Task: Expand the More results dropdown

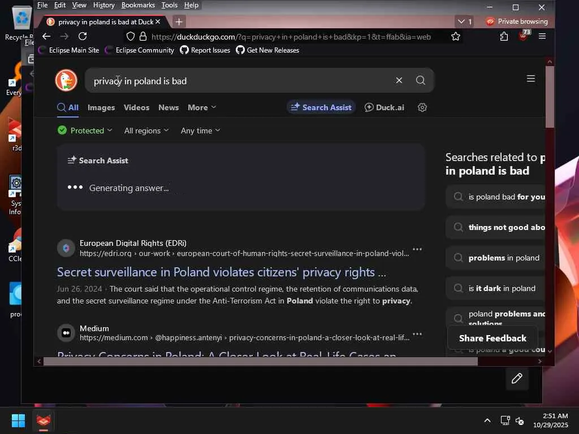Action: pos(202,107)
